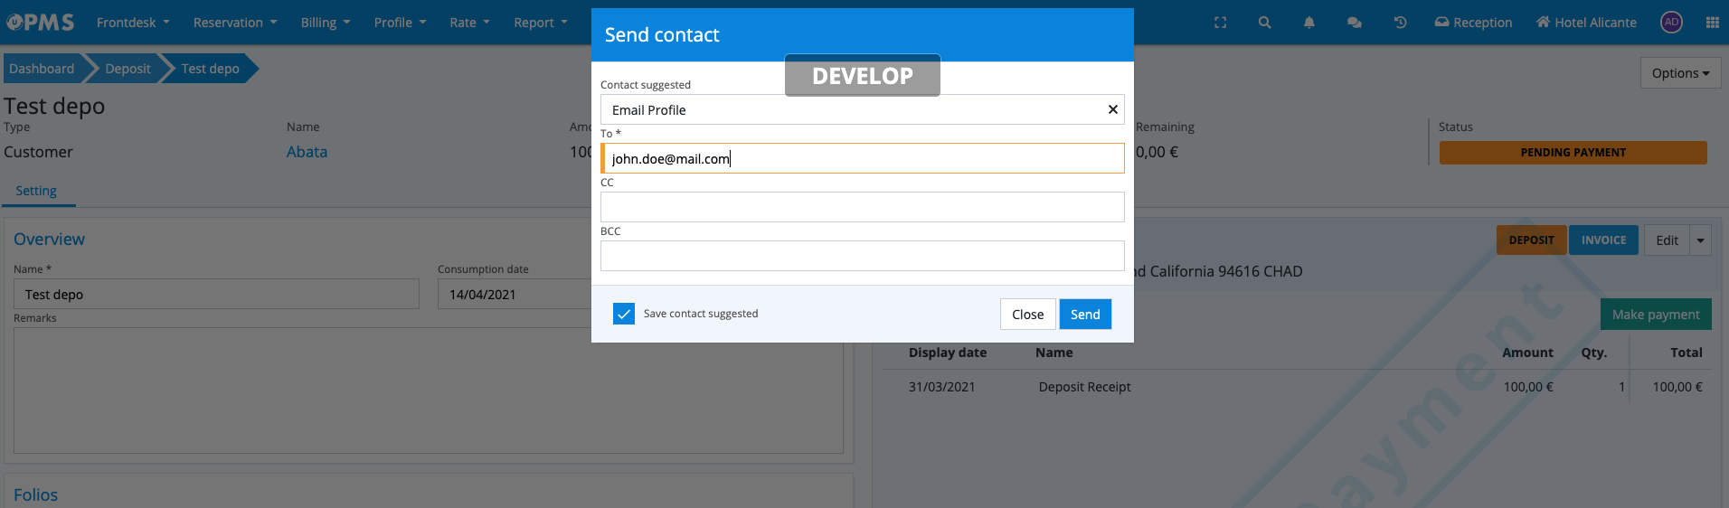Open the Billing menu
The image size is (1729, 508).
point(325,23)
